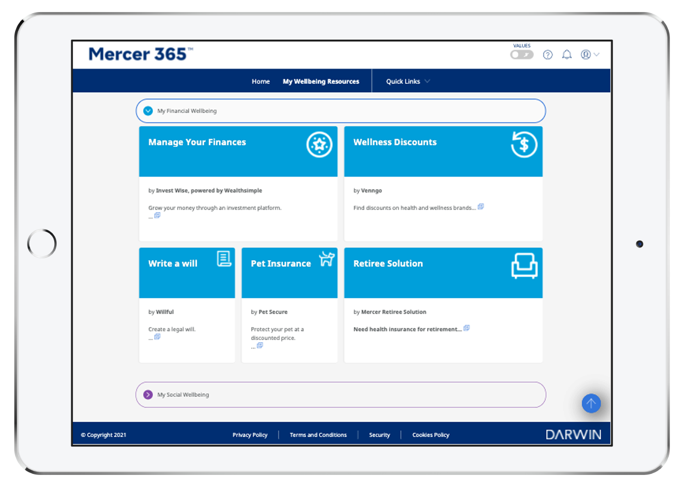Click the Copyright 2021 footer text
This screenshot has width=683, height=494.
(103, 435)
